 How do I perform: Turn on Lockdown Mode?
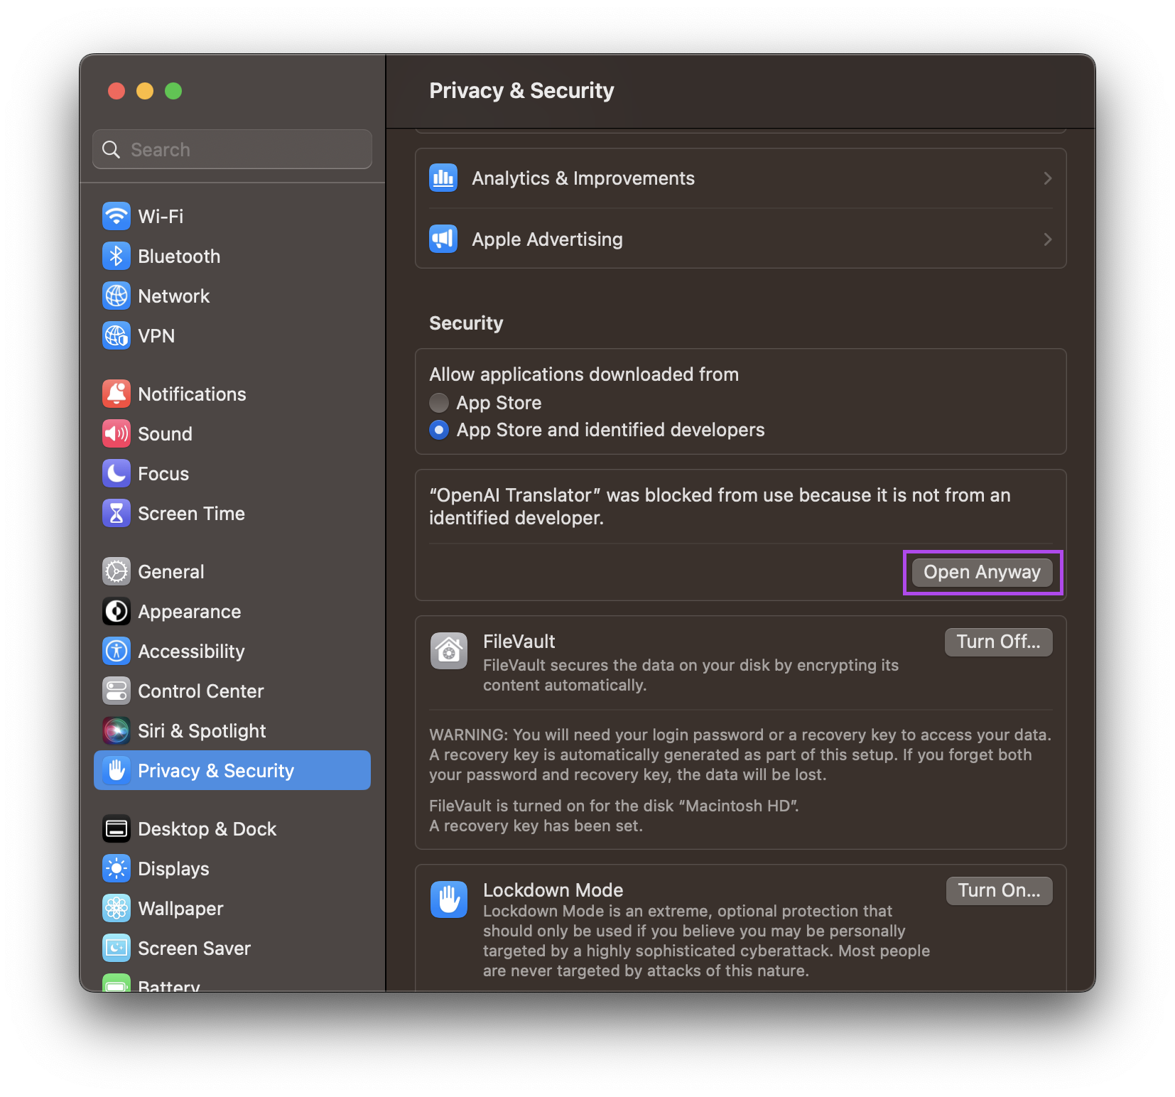(x=998, y=891)
